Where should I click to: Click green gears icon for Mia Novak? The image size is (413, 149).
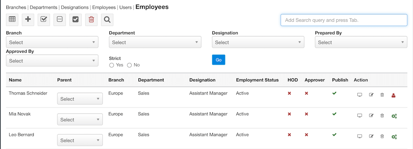pyautogui.click(x=394, y=116)
